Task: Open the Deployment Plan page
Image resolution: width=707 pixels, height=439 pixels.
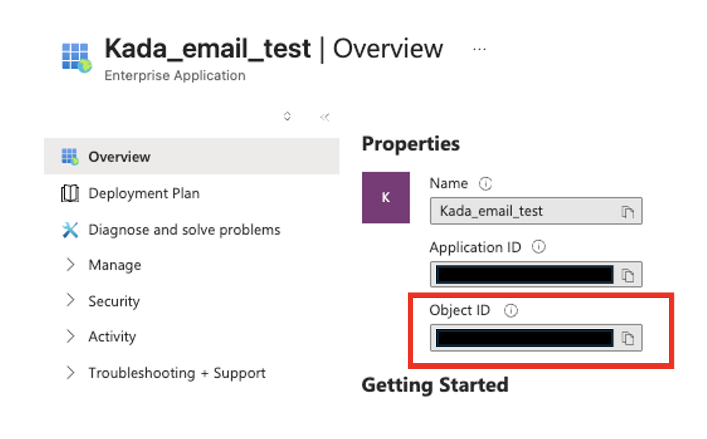Action: point(144,194)
